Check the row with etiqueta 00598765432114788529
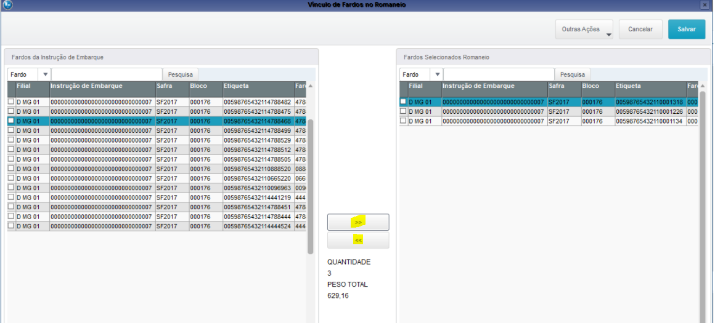The width and height of the screenshot is (715, 323). point(11,140)
